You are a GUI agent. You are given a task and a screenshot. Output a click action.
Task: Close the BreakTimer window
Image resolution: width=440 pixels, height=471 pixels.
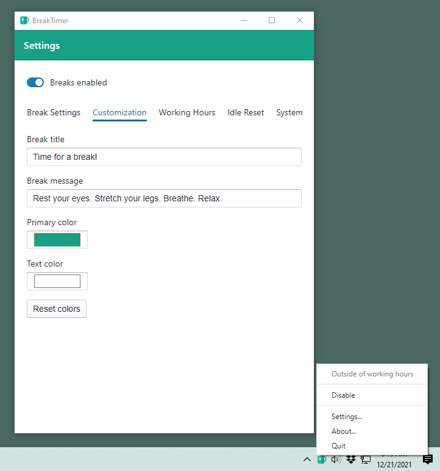click(x=300, y=20)
